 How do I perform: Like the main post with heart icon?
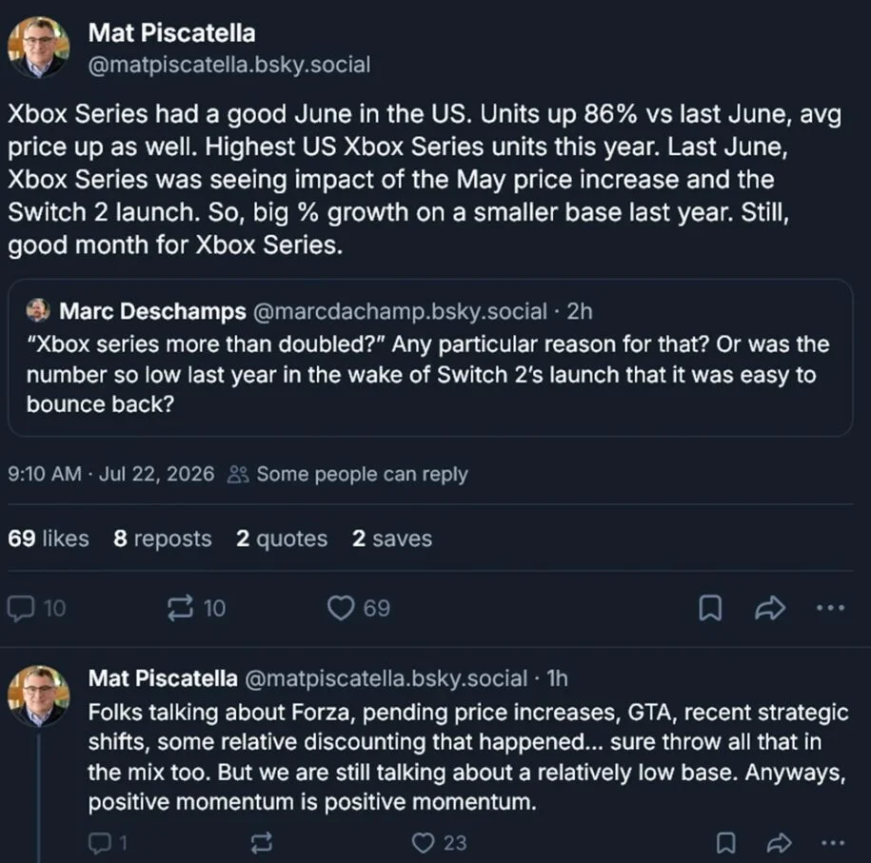pos(358,608)
